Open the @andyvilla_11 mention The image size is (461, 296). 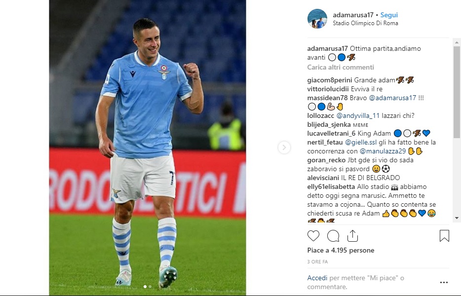(x=358, y=116)
